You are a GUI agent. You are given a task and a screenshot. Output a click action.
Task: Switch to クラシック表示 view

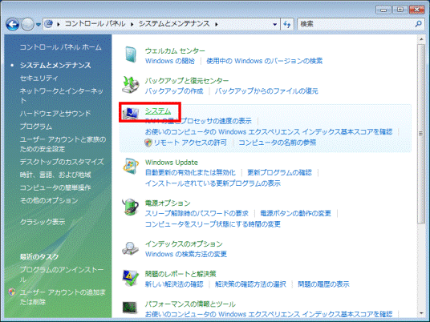tap(43, 222)
